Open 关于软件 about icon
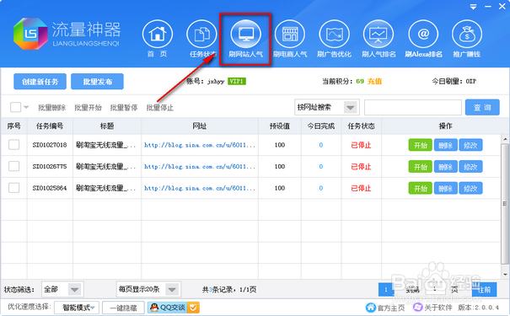 417,308
